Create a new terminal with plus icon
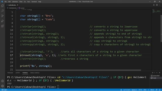This screenshot has height=91, width=162. (x=152, y=73)
